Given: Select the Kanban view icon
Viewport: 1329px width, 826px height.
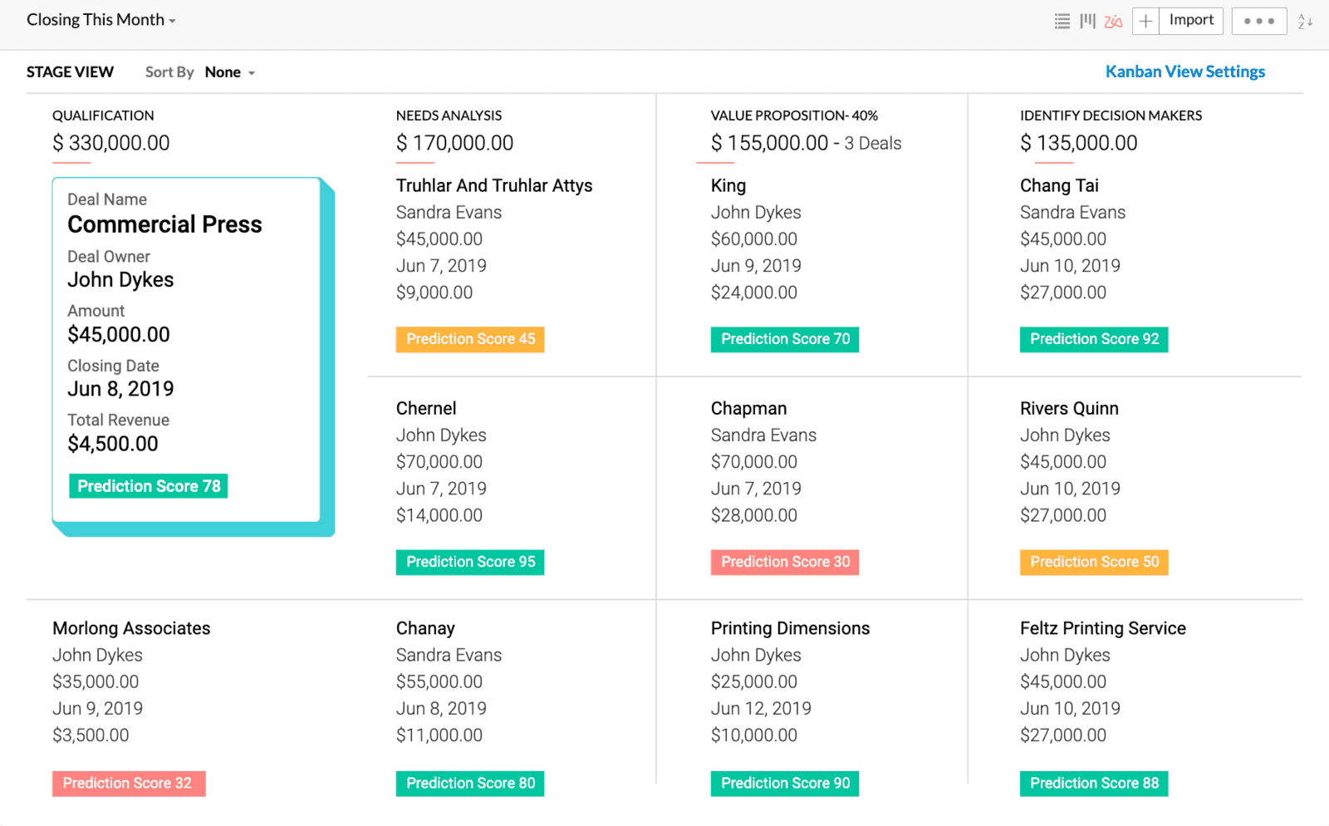Looking at the screenshot, I should pyautogui.click(x=1087, y=22).
